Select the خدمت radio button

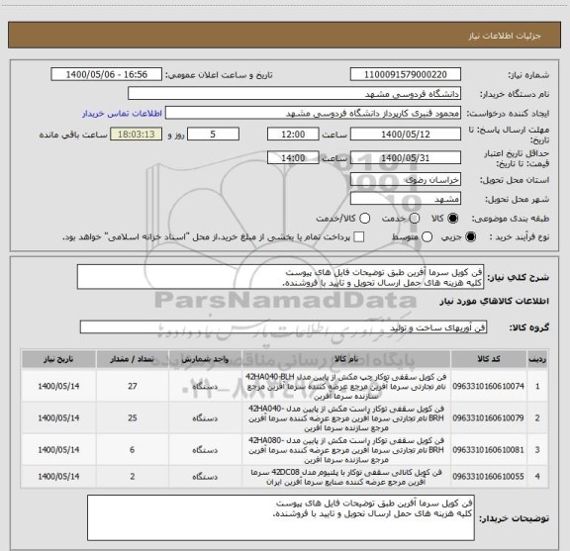point(415,218)
